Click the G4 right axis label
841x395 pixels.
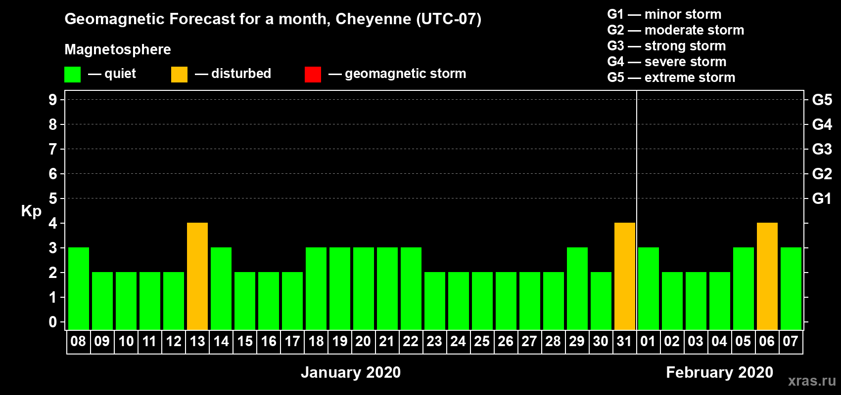pos(822,124)
